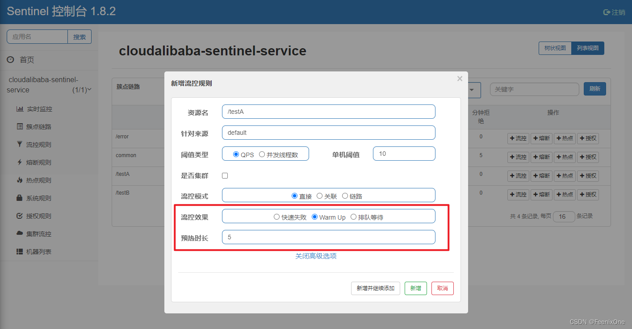Click the 机器列表 grid icon in sidebar

(20, 252)
